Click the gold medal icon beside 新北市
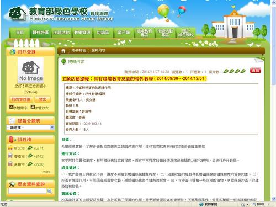 [x=10, y=147]
